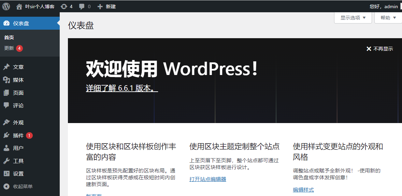The height and width of the screenshot is (196, 402).
Task: Open the updates refresh icon in the admin bar
Action: coord(64,7)
